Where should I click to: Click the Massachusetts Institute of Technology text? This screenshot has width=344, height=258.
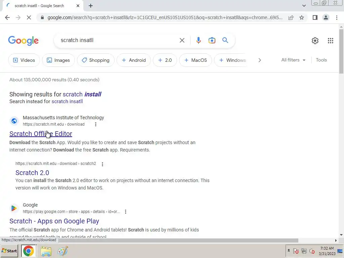63,118
